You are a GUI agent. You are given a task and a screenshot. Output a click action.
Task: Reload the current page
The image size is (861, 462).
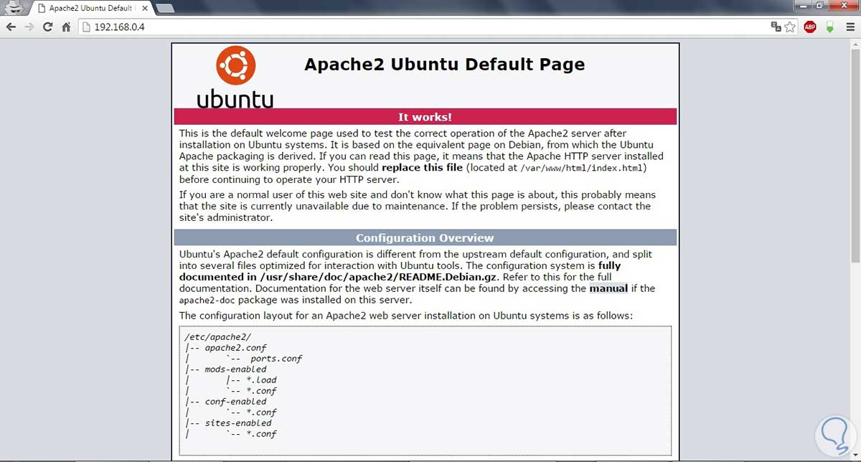[48, 27]
